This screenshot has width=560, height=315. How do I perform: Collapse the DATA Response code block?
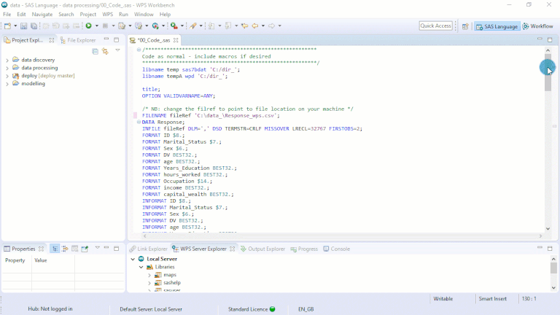point(138,122)
